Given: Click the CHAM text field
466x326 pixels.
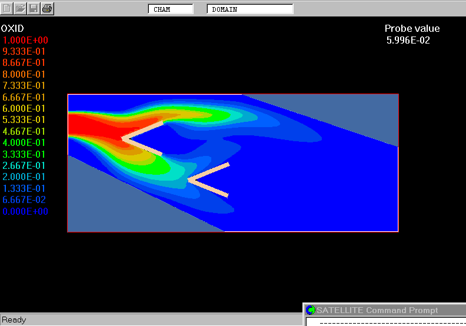Looking at the screenshot, I should pyautogui.click(x=171, y=9).
